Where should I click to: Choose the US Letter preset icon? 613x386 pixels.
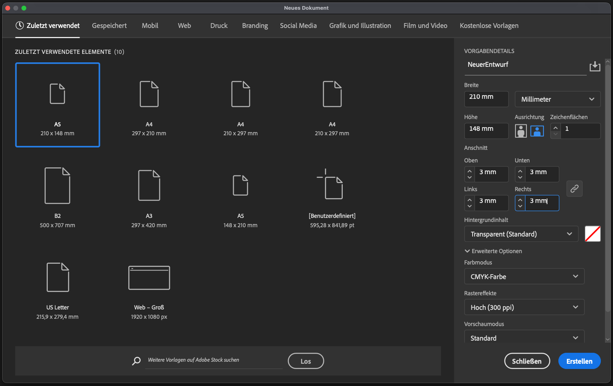click(x=57, y=277)
